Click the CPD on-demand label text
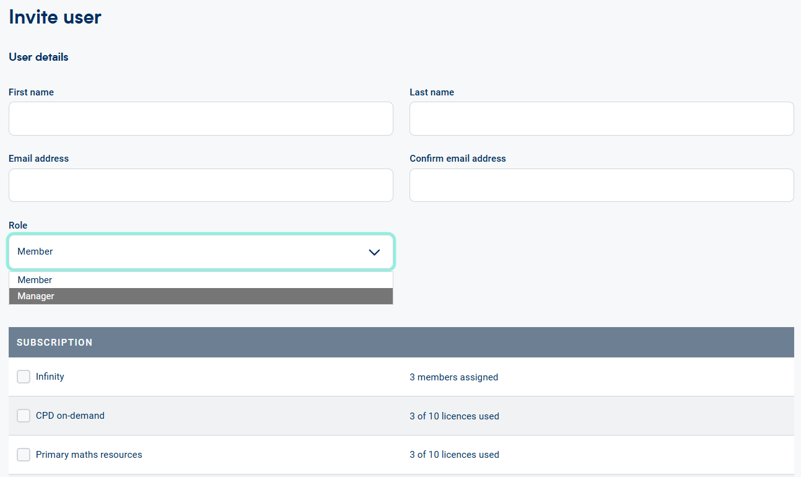 (70, 416)
